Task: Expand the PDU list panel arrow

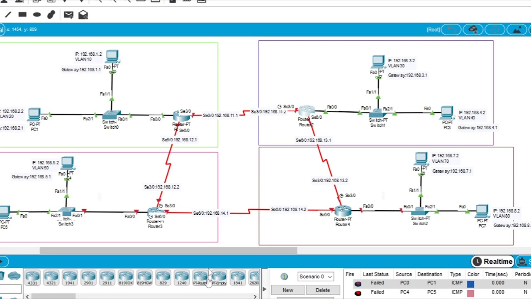Action: tap(264, 289)
